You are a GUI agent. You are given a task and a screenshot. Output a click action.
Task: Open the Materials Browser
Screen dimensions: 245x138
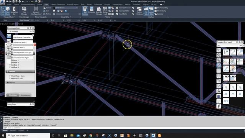coord(123,8)
